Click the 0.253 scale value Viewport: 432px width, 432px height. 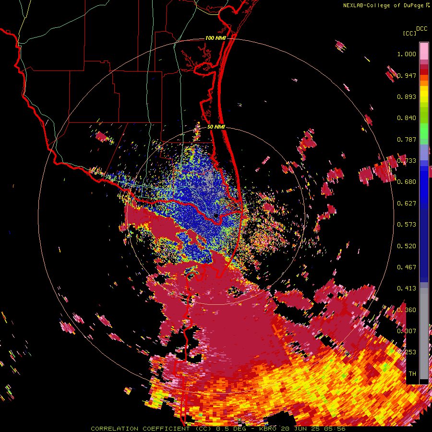407,352
